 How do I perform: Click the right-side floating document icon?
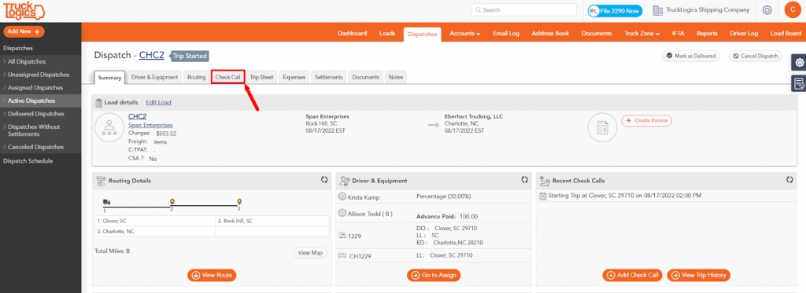point(799,82)
